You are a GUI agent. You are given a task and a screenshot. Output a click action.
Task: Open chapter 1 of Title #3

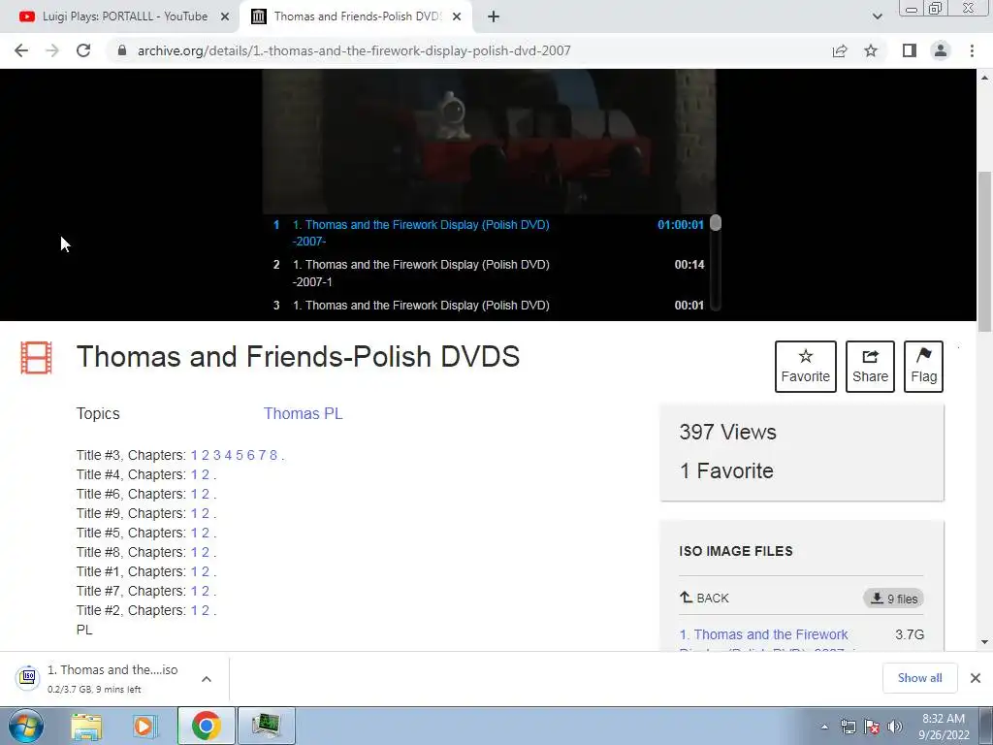tap(194, 456)
